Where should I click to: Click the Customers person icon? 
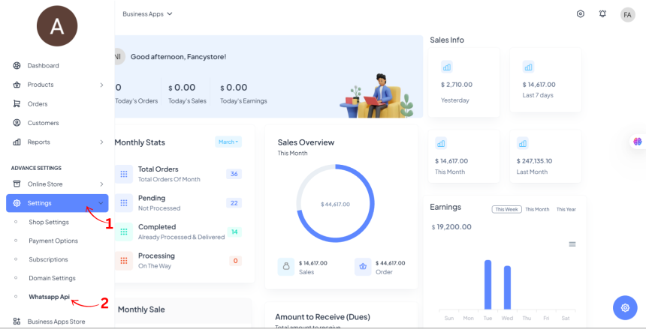tap(17, 123)
